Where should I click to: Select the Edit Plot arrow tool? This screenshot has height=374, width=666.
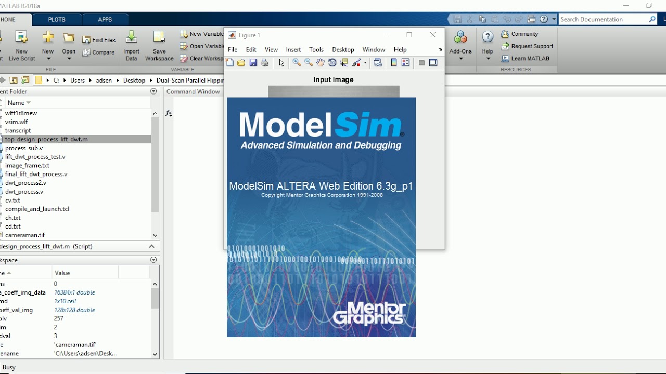coord(281,63)
